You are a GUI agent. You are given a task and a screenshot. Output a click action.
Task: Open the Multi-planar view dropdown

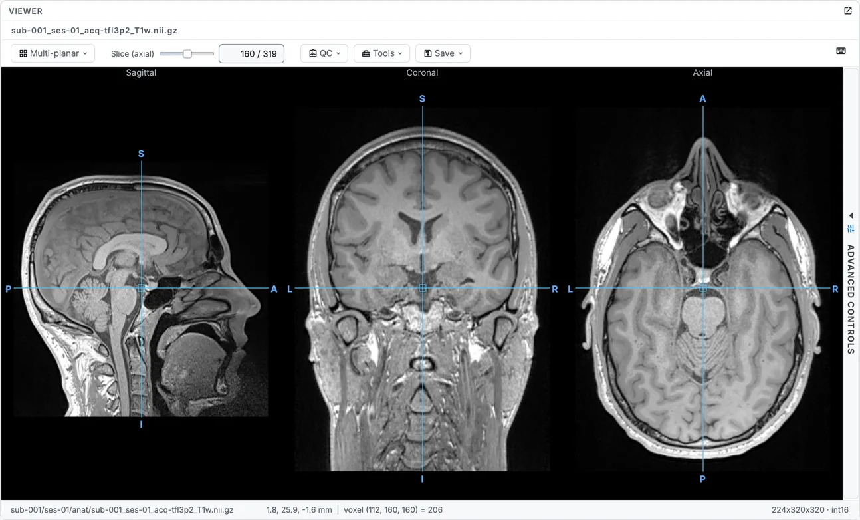[53, 53]
